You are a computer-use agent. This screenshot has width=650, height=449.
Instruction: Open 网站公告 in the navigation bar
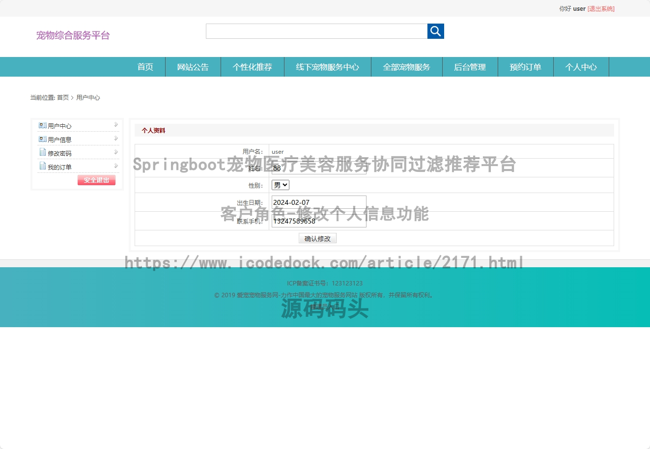[193, 67]
